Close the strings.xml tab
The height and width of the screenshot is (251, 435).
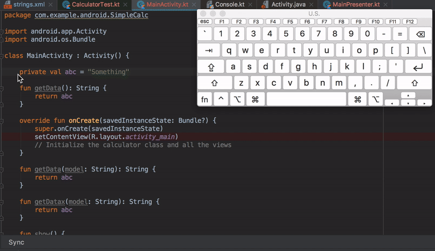click(x=51, y=5)
